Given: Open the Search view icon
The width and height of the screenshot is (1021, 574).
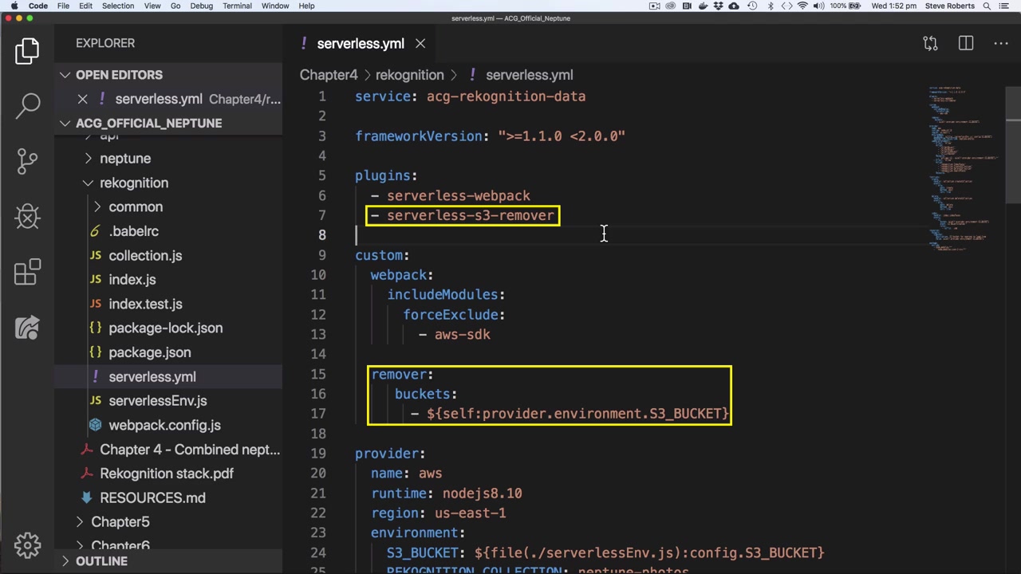Looking at the screenshot, I should [x=28, y=104].
